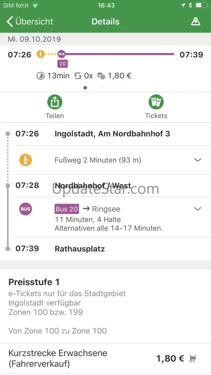Viewport: 211px width, 375px height.
Task: Tap the purple line 20 badge
Action: click(x=62, y=64)
